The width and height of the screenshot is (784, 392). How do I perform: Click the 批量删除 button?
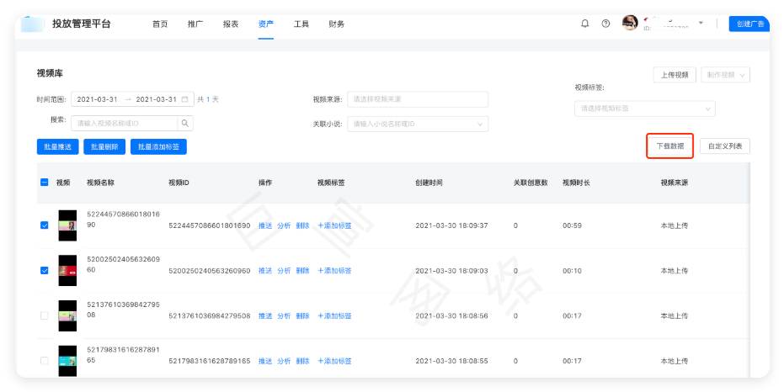click(x=104, y=147)
